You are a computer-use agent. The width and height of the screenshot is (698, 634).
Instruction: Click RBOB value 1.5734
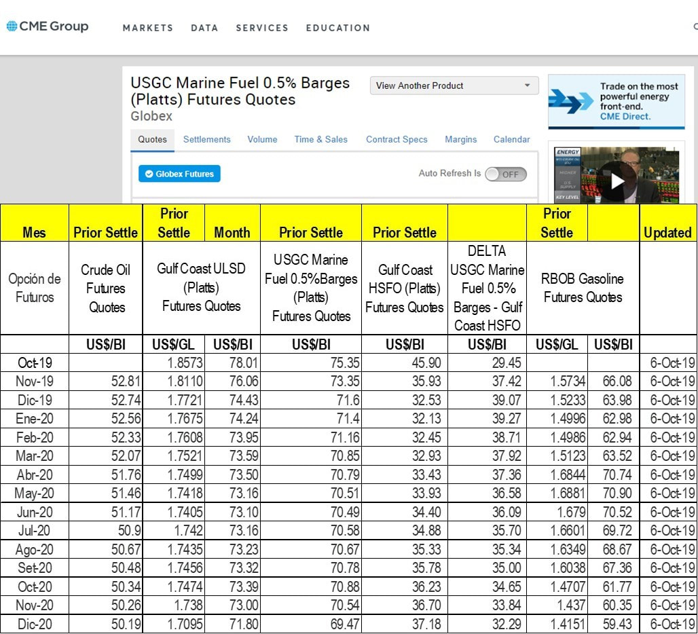[x=568, y=381]
